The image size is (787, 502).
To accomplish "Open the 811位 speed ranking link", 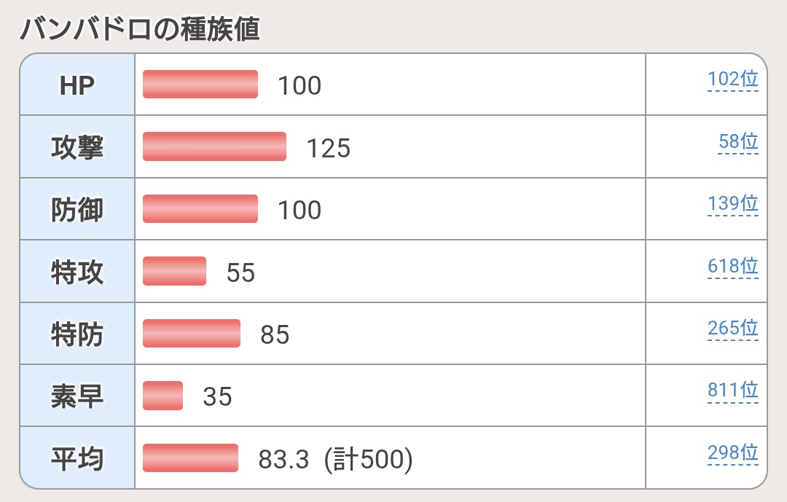I will click(x=732, y=391).
